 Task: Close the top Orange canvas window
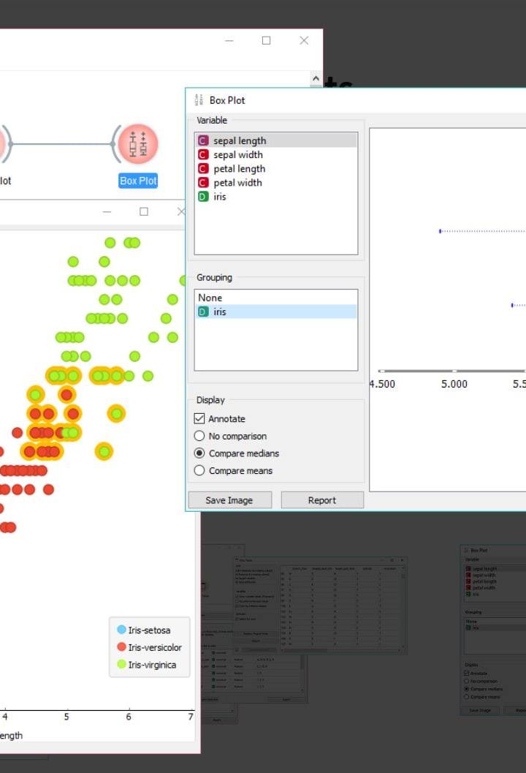pyautogui.click(x=304, y=40)
